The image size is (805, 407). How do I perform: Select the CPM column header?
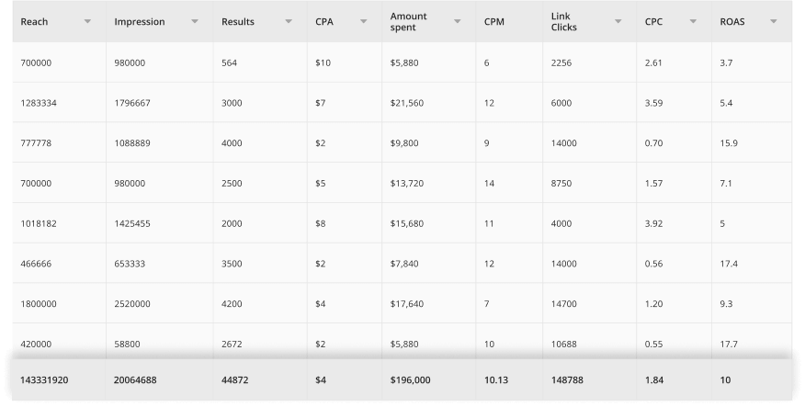(509, 21)
